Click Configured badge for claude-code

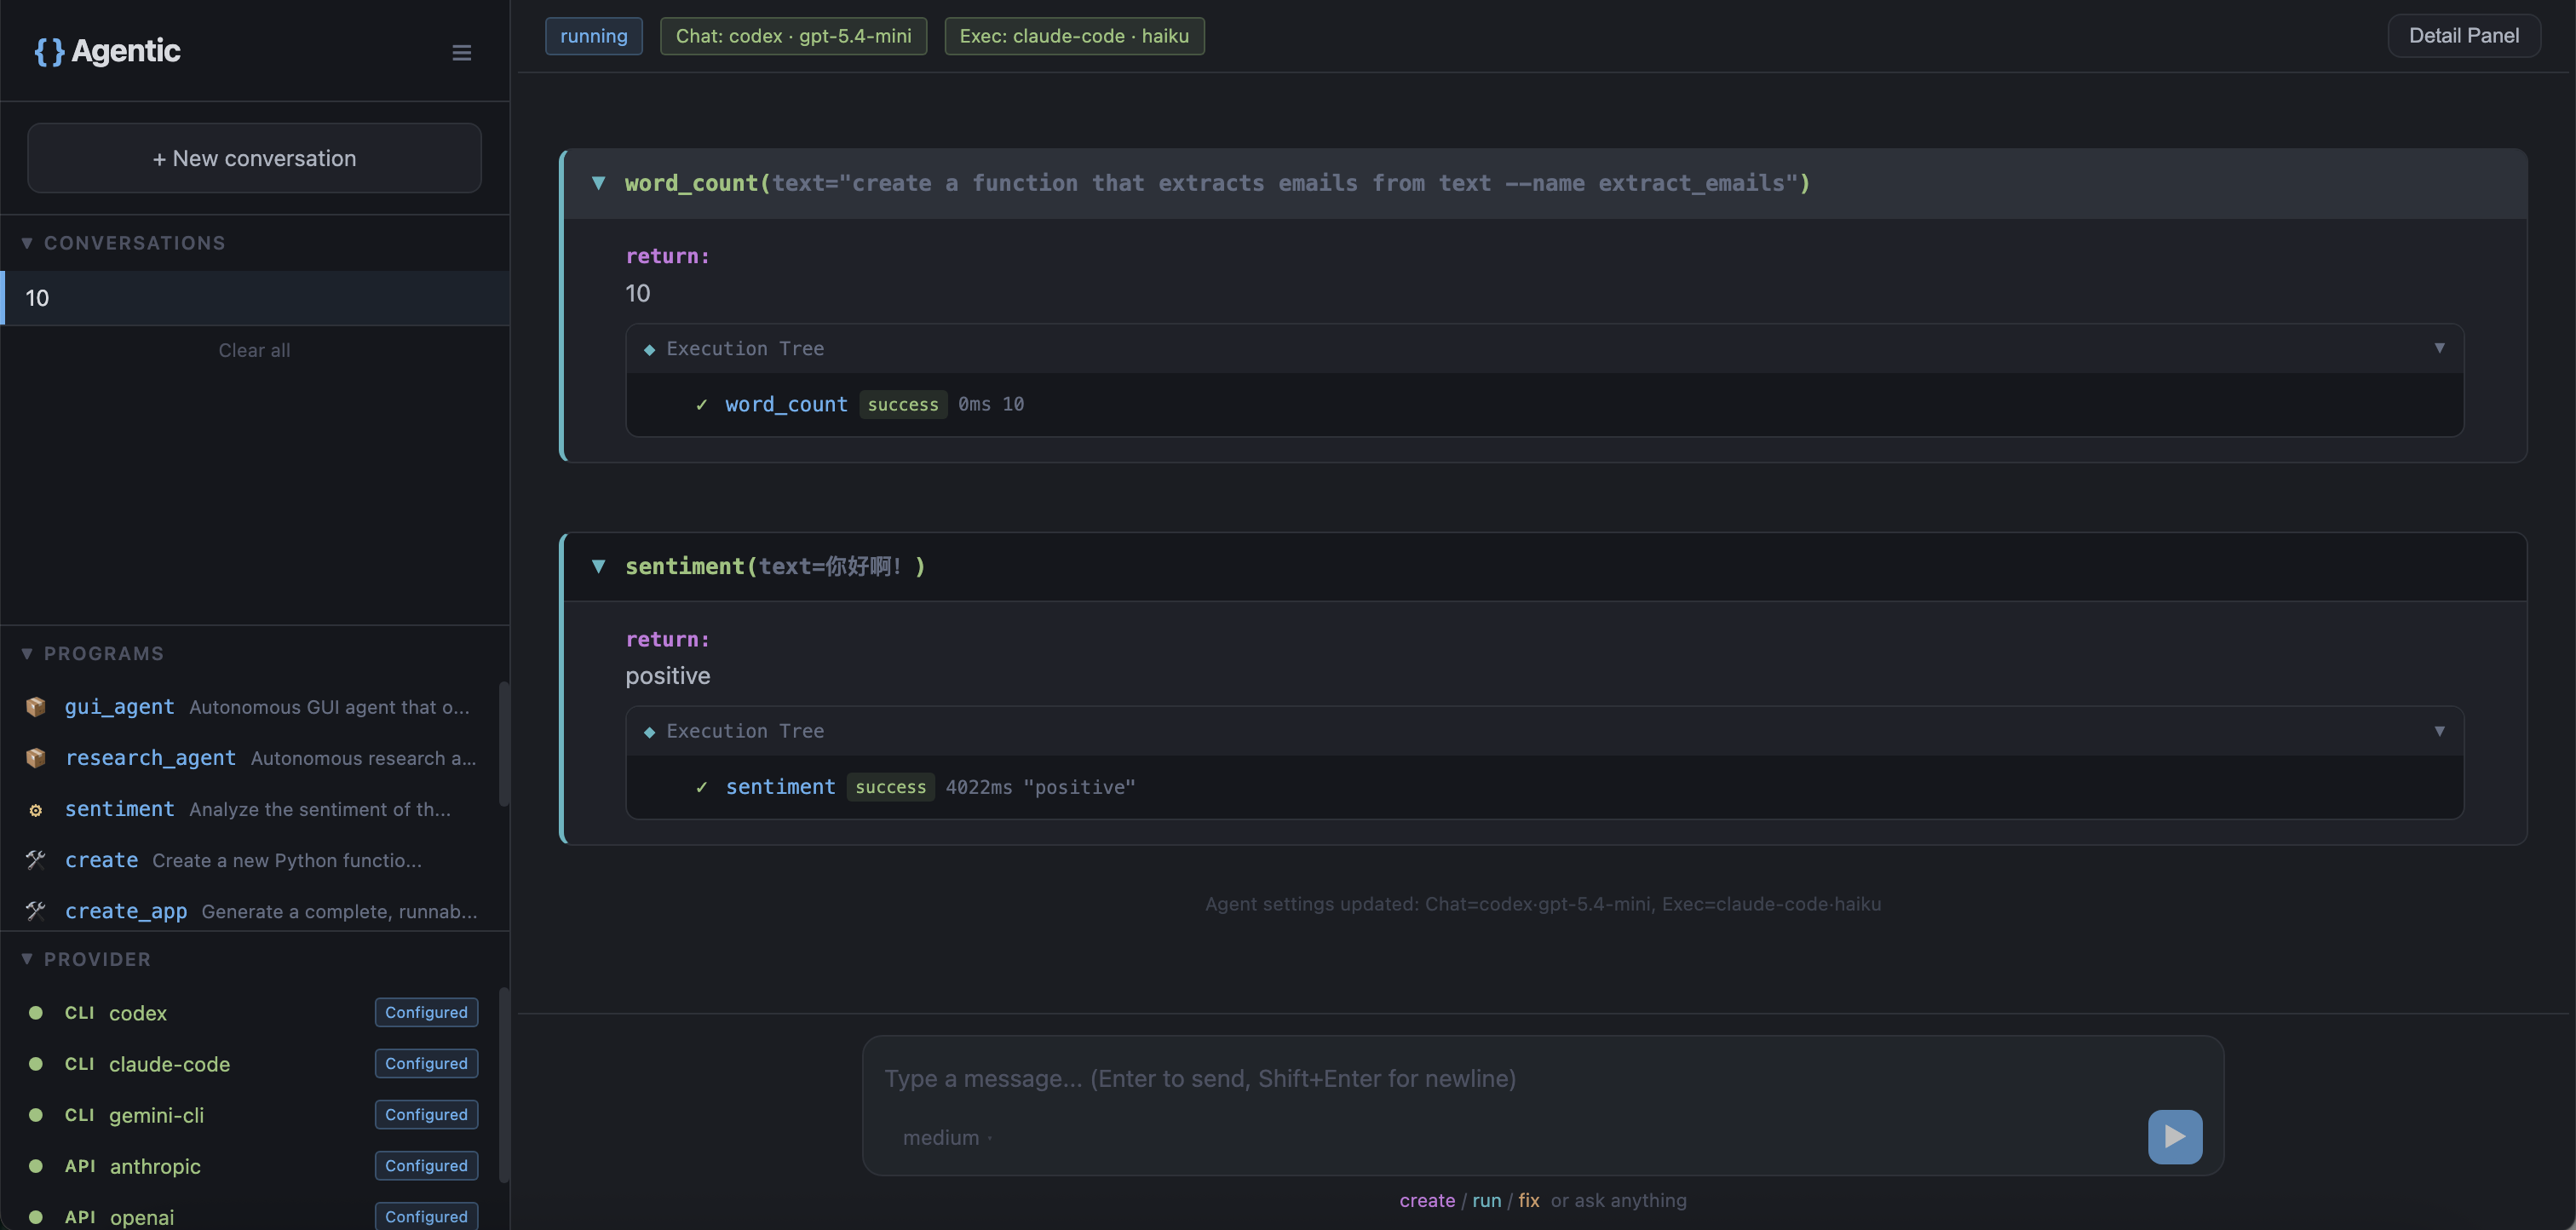[x=426, y=1063]
